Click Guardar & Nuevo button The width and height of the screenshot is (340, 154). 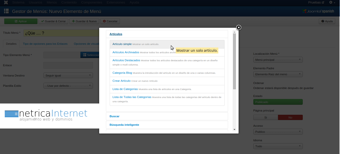[x=84, y=21]
